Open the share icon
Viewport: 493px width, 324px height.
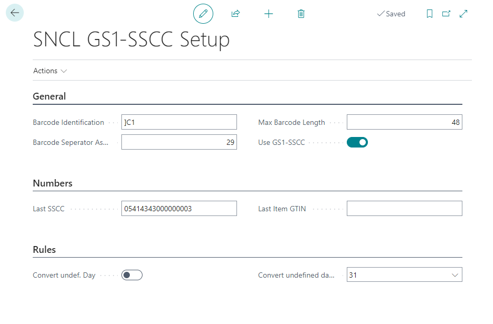pos(235,14)
